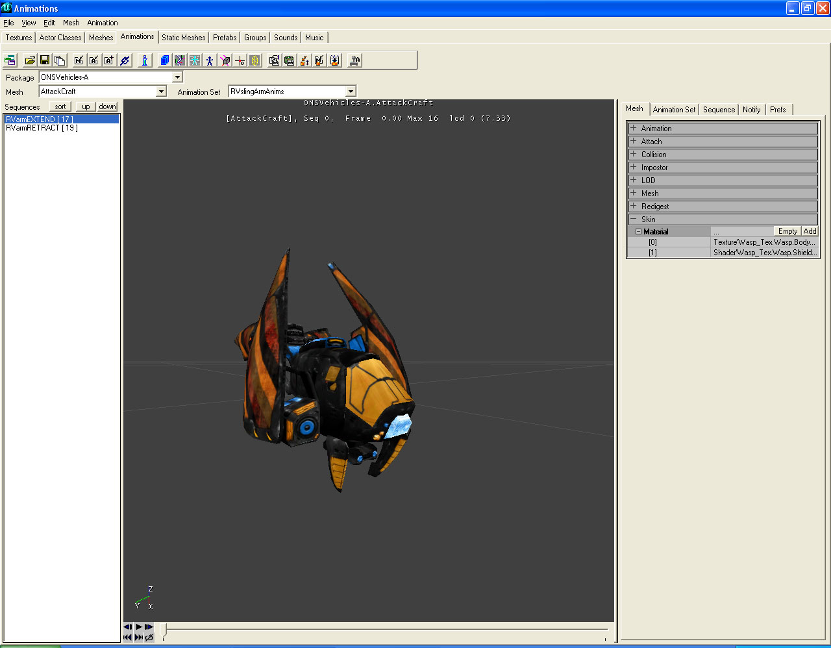Expand the Collision property group
Image resolution: width=831 pixels, height=648 pixels.
click(633, 154)
